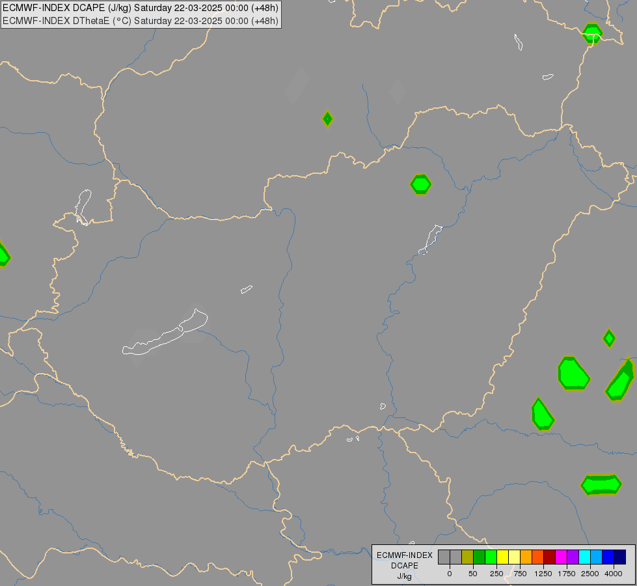The width and height of the screenshot is (637, 586).
Task: Click the legend value 1750
Action: [x=567, y=574]
